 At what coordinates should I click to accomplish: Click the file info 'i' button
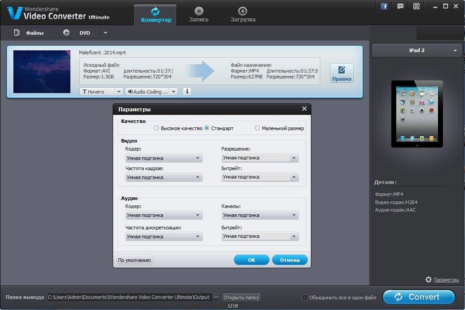(x=187, y=91)
